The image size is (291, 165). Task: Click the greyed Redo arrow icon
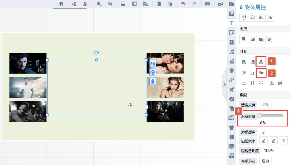(194, 4)
